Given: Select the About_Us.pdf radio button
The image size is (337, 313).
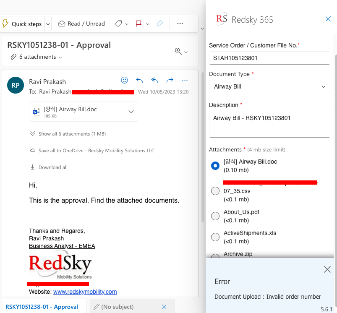Looking at the screenshot, I should click(215, 216).
